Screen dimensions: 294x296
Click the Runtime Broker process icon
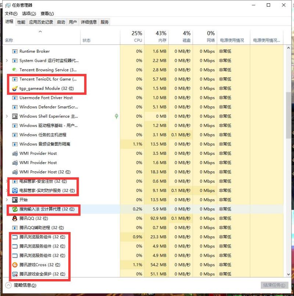(15, 51)
